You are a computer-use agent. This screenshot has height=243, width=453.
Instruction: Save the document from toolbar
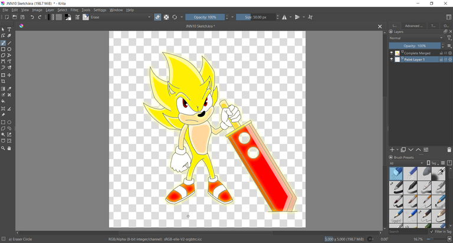pos(22,17)
